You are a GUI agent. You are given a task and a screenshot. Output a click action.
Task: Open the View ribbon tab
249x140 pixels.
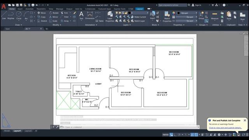pyautogui.click(x=51, y=9)
